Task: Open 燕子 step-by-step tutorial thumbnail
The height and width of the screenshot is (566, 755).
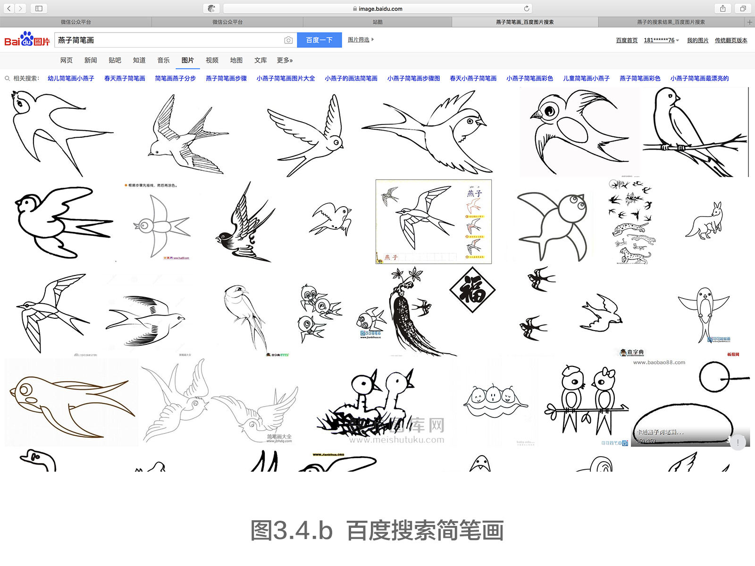Action: click(433, 221)
